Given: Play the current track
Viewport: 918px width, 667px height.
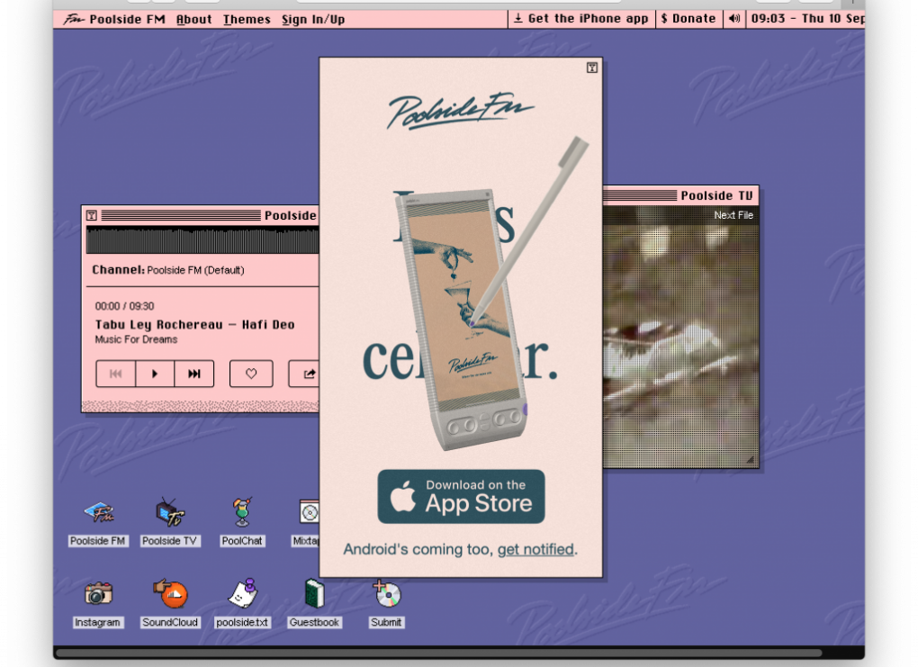Looking at the screenshot, I should 155,374.
